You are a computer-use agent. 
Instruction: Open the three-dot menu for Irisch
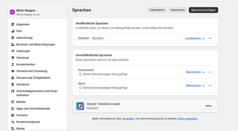210,85
